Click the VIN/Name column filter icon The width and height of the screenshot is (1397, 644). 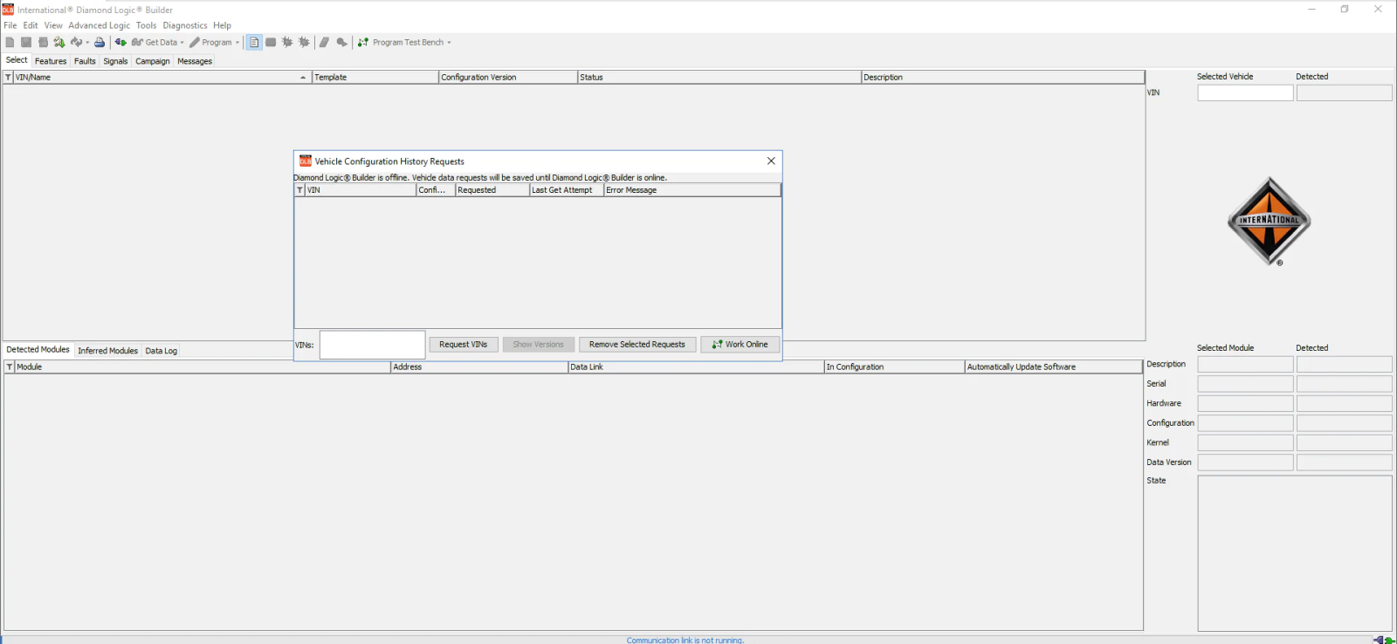click(x=9, y=78)
